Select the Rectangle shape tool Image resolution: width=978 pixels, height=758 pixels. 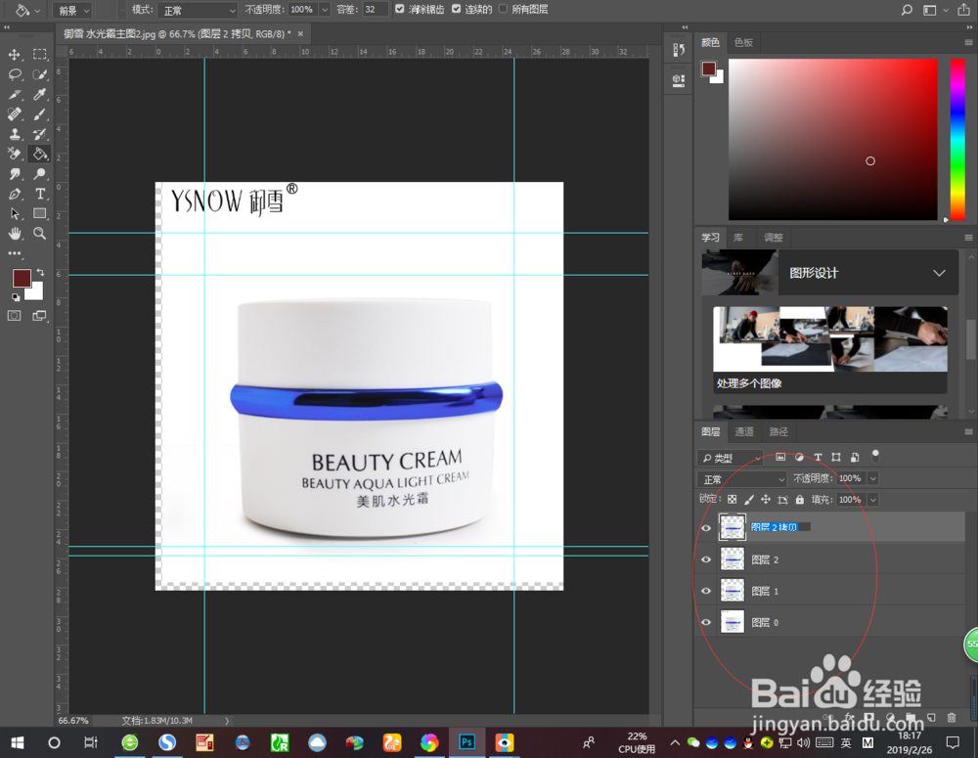coord(40,213)
